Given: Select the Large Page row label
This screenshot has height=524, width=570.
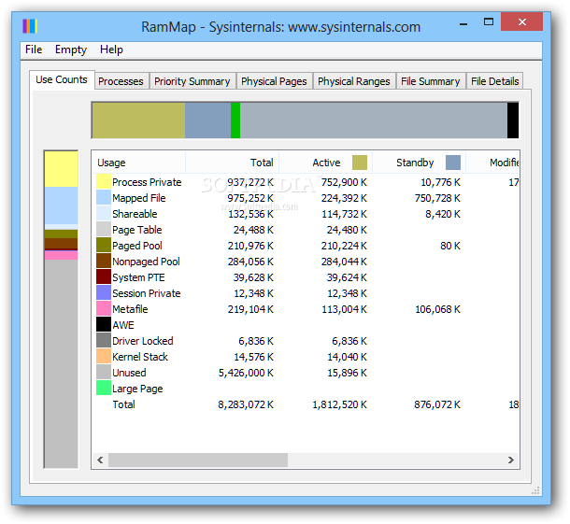Looking at the screenshot, I should (x=137, y=389).
